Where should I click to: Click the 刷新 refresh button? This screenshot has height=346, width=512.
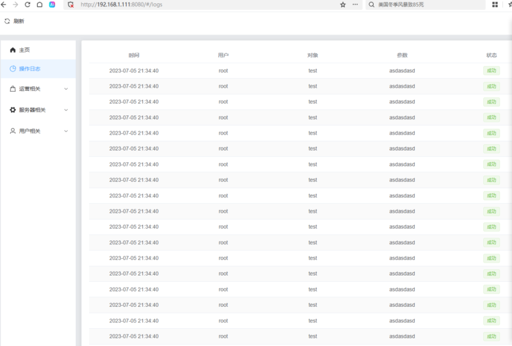point(14,21)
